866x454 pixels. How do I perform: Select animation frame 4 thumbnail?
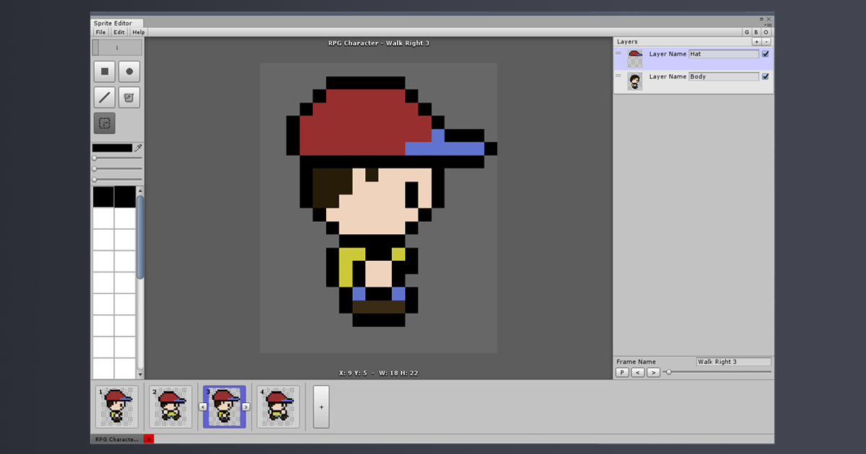click(x=279, y=406)
